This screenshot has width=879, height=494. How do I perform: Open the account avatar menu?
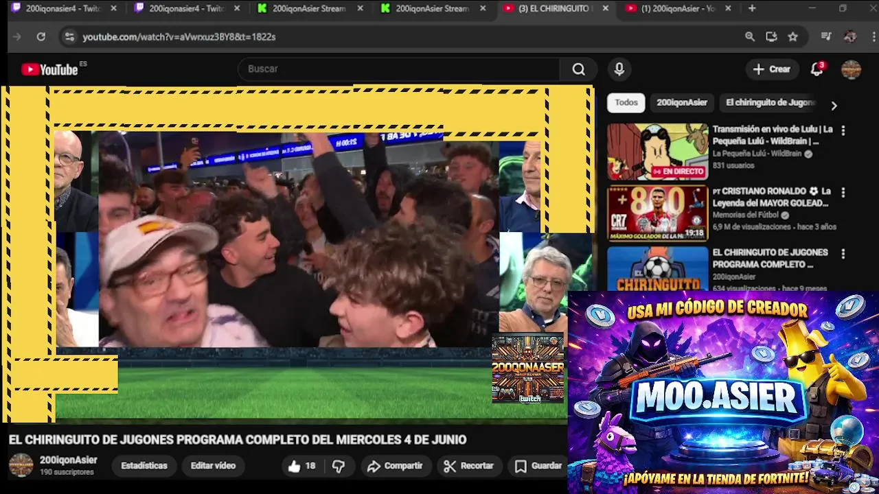(851, 69)
